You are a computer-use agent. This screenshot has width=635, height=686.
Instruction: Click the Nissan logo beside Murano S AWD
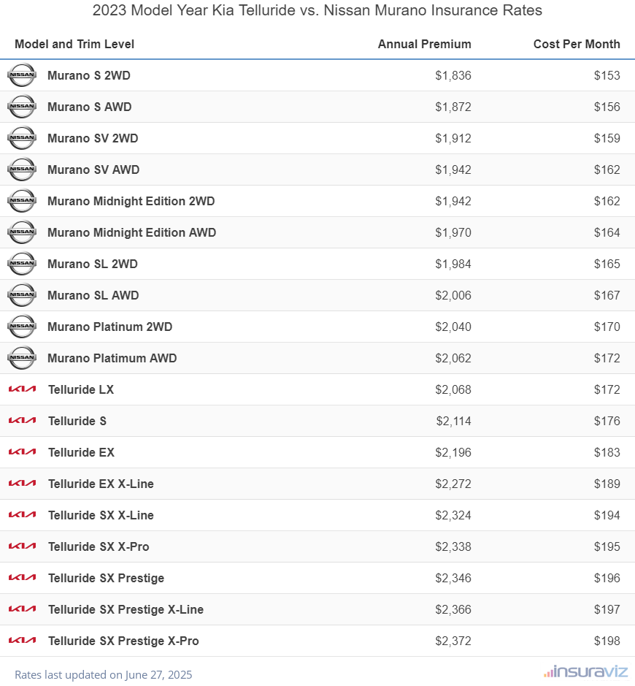pos(22,107)
